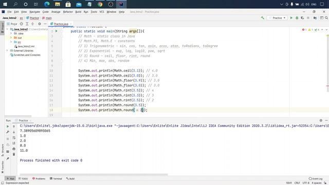Click the Practice breadcrumb in navigation bar
Image resolution: width=329 pixels, height=185 pixels.
[x=32, y=18]
